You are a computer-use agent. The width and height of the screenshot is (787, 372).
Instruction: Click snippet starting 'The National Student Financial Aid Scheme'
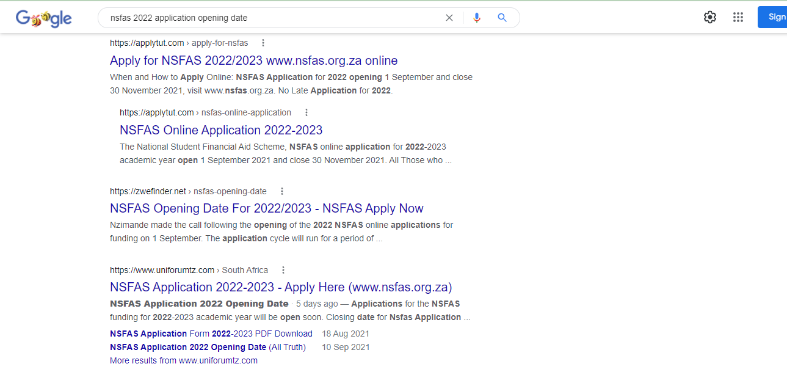[x=286, y=153]
